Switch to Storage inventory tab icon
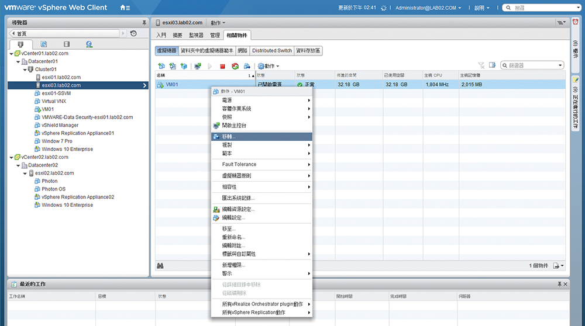 click(67, 44)
